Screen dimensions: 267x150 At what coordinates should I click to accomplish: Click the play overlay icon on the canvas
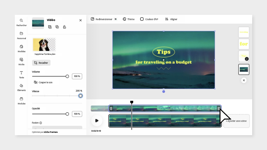point(163,60)
